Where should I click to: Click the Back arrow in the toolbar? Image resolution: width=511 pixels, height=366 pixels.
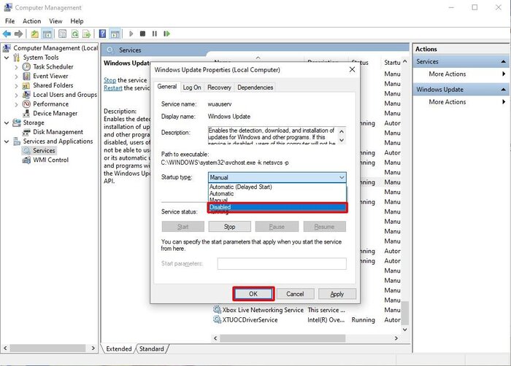7,34
